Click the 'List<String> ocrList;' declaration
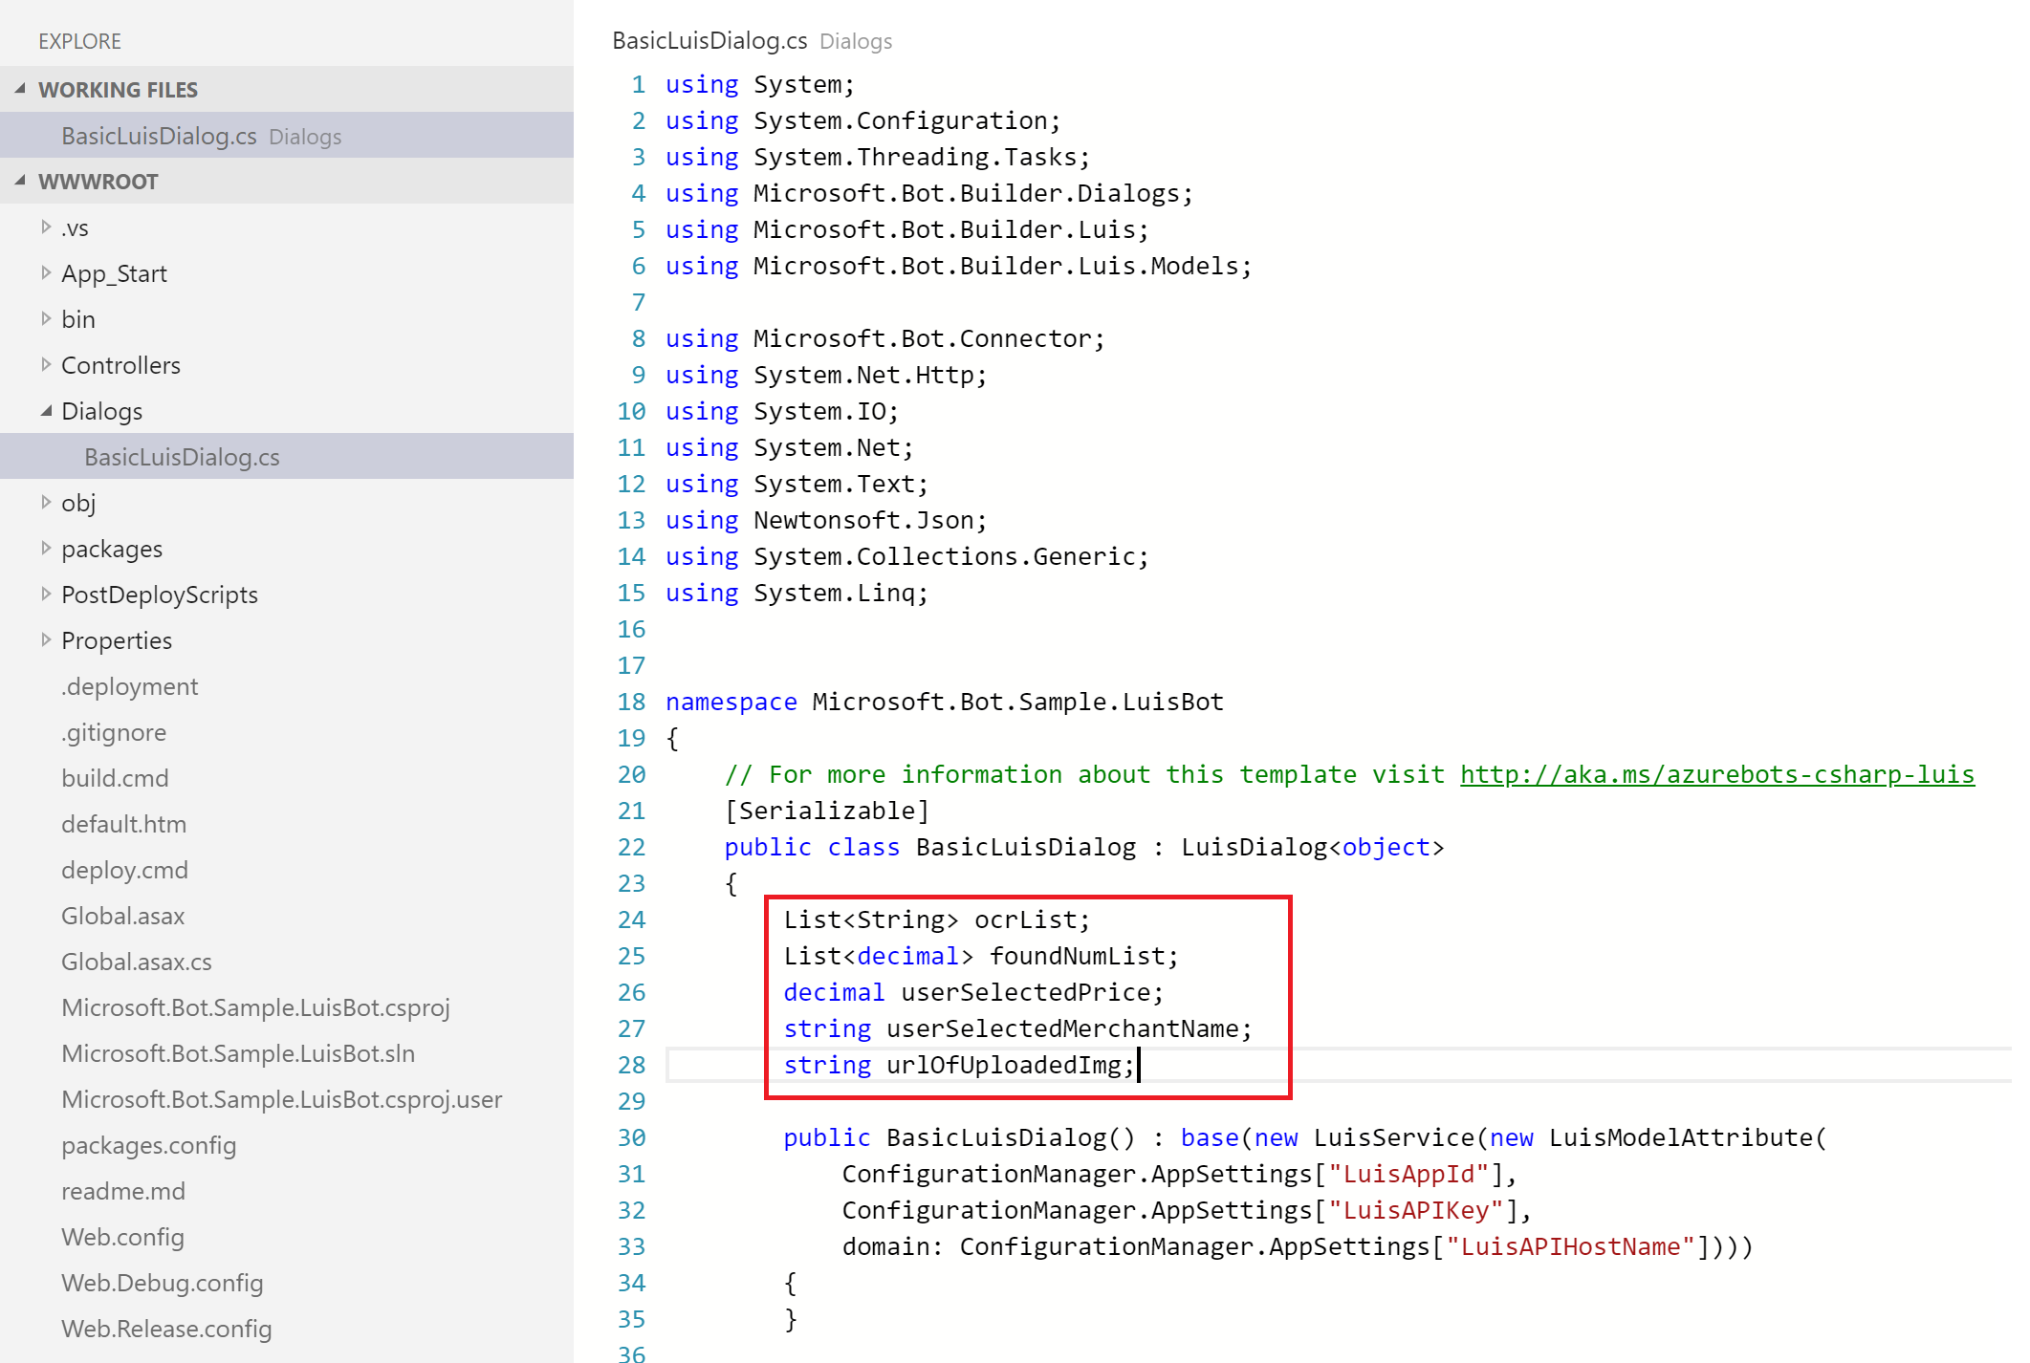This screenshot has width=2030, height=1363. (x=937, y=919)
